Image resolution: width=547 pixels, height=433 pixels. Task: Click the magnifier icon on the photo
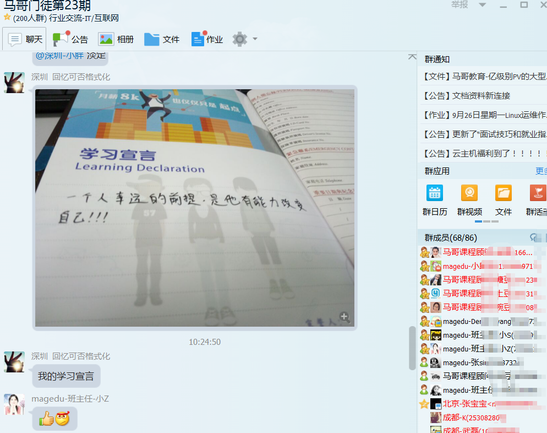click(344, 317)
